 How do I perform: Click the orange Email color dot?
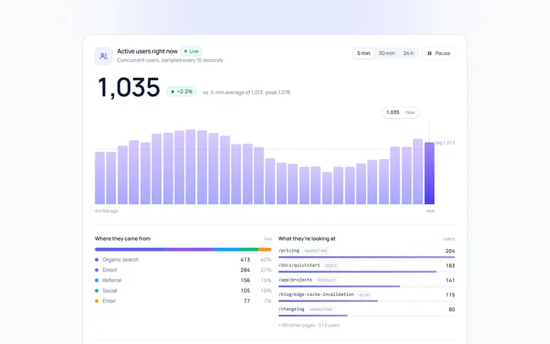tap(97, 301)
